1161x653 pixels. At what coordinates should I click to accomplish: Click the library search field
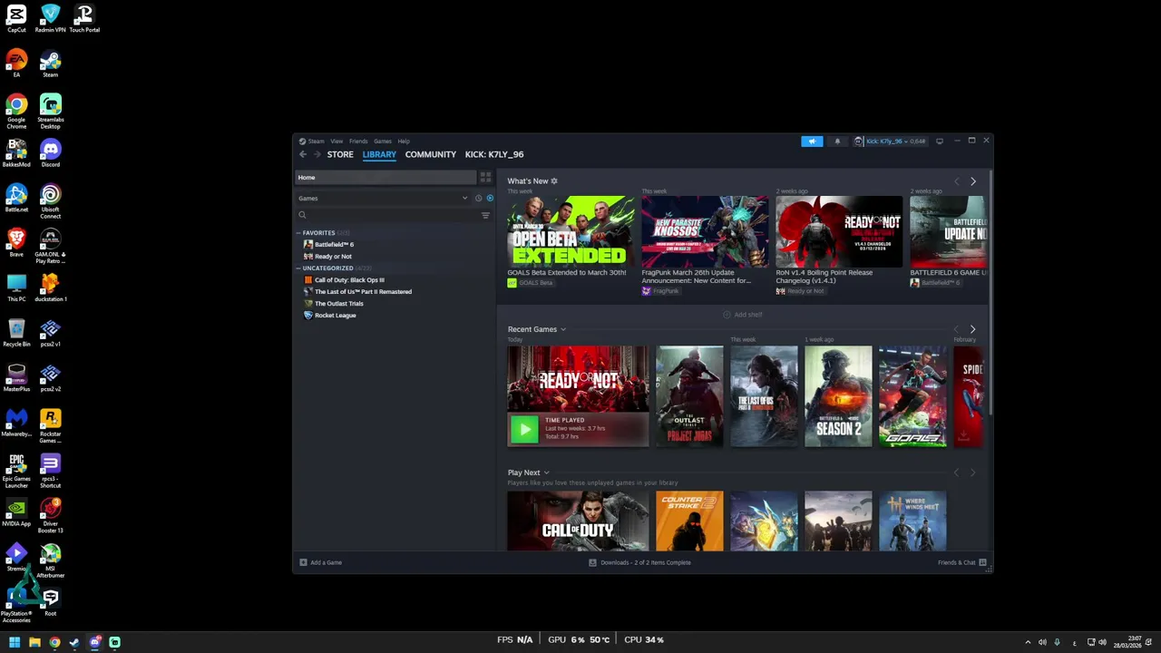coord(387,215)
